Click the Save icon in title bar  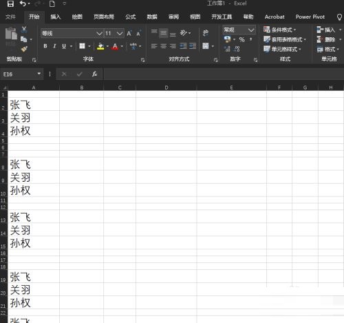[10, 3]
